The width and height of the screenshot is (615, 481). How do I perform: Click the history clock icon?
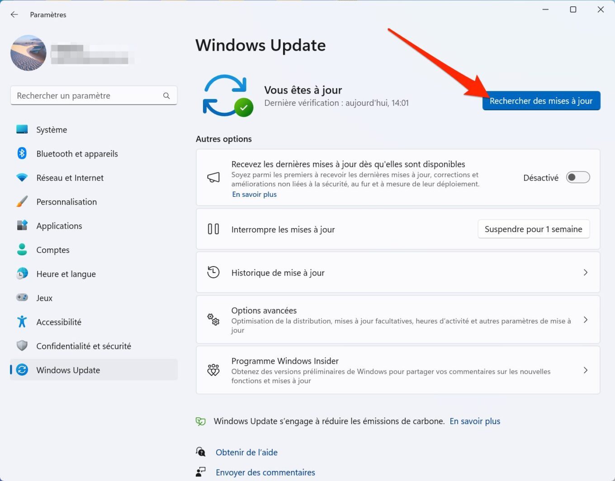coord(213,272)
